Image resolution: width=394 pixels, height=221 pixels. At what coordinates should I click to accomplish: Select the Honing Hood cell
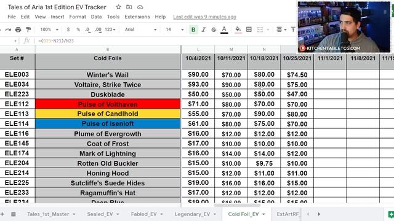tap(108, 173)
